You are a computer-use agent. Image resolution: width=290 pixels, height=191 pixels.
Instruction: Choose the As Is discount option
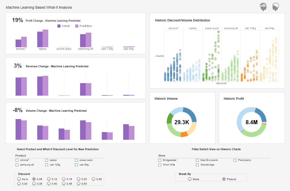tap(18, 179)
